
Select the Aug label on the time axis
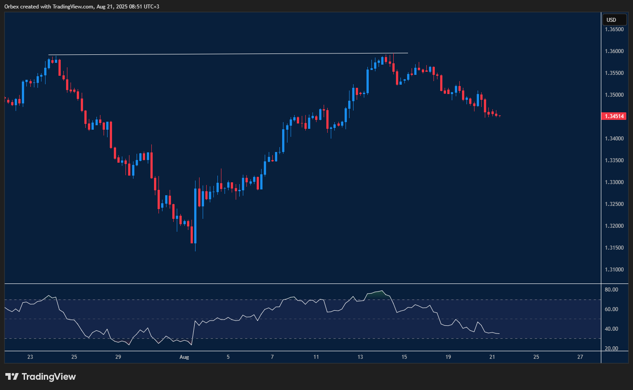coord(184,357)
